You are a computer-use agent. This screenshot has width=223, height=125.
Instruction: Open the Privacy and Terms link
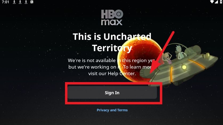(112, 110)
